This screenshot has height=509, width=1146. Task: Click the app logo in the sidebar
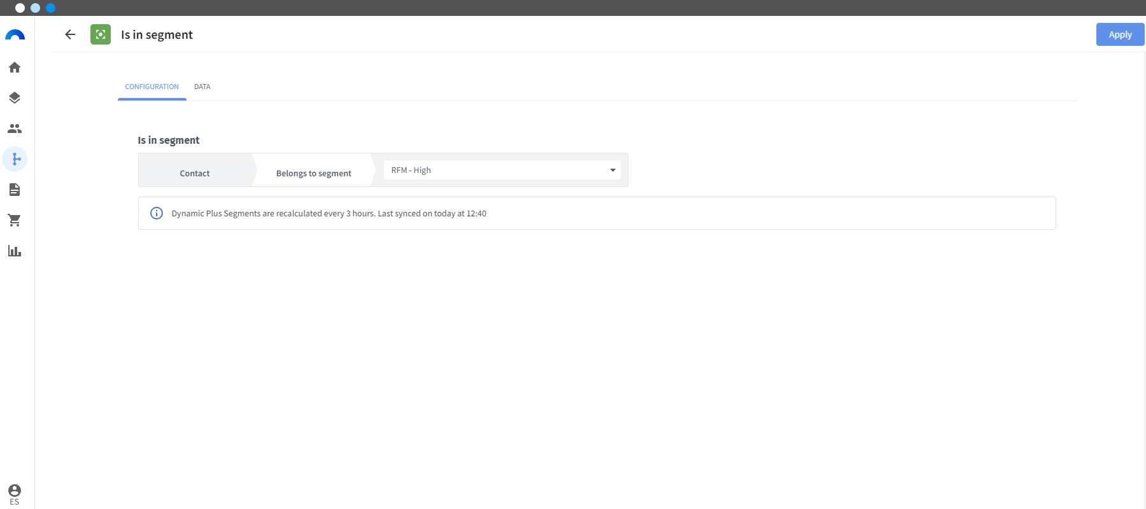click(x=15, y=35)
